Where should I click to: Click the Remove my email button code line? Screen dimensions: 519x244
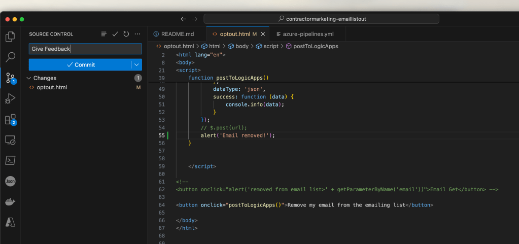pos(304,205)
